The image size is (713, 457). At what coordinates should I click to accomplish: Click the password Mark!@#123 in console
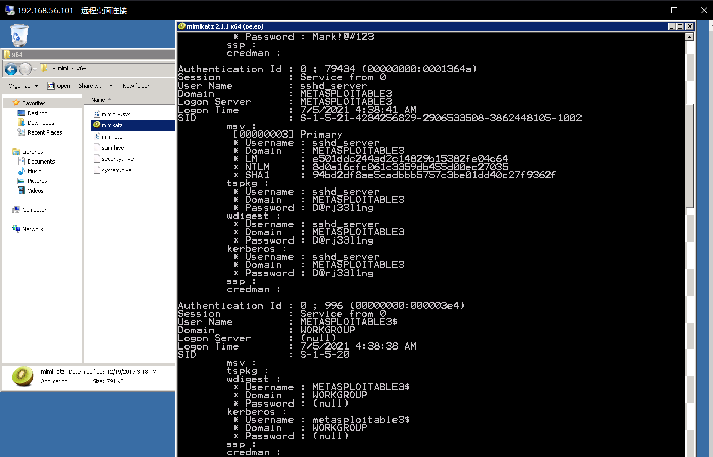[x=343, y=37]
